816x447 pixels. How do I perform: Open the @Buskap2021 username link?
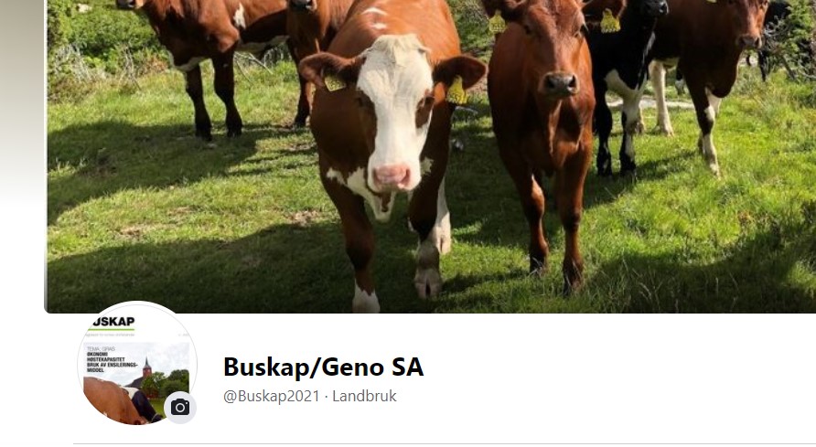coord(271,396)
